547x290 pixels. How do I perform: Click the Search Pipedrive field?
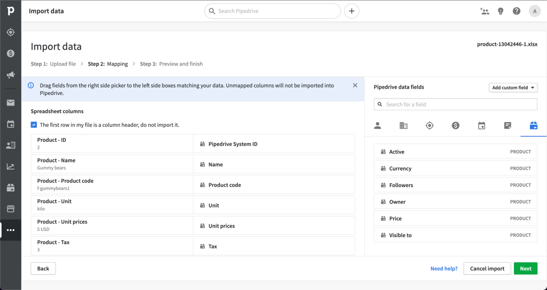(x=272, y=11)
